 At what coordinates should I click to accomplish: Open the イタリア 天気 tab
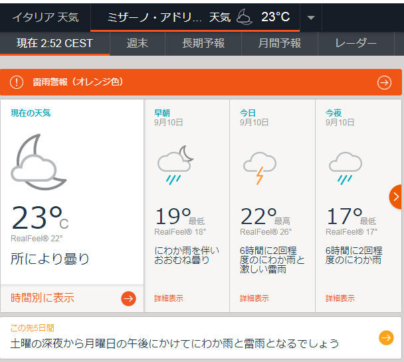click(x=45, y=17)
